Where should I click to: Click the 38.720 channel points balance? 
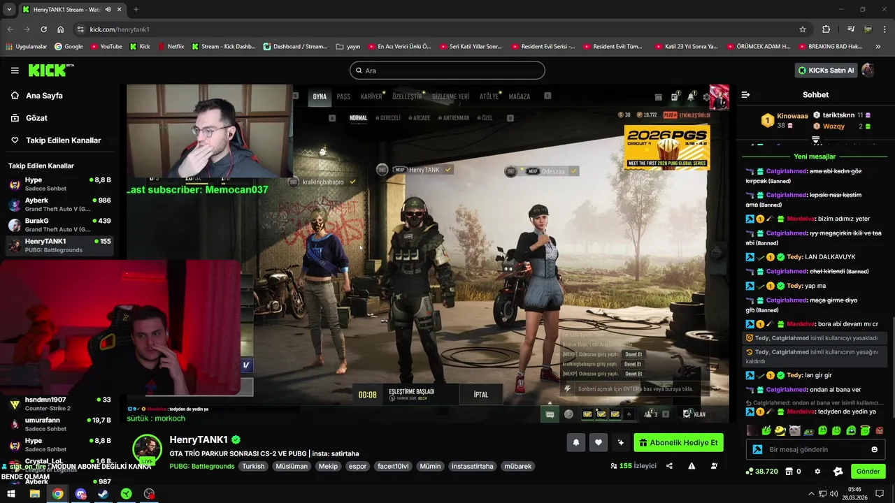pos(761,472)
